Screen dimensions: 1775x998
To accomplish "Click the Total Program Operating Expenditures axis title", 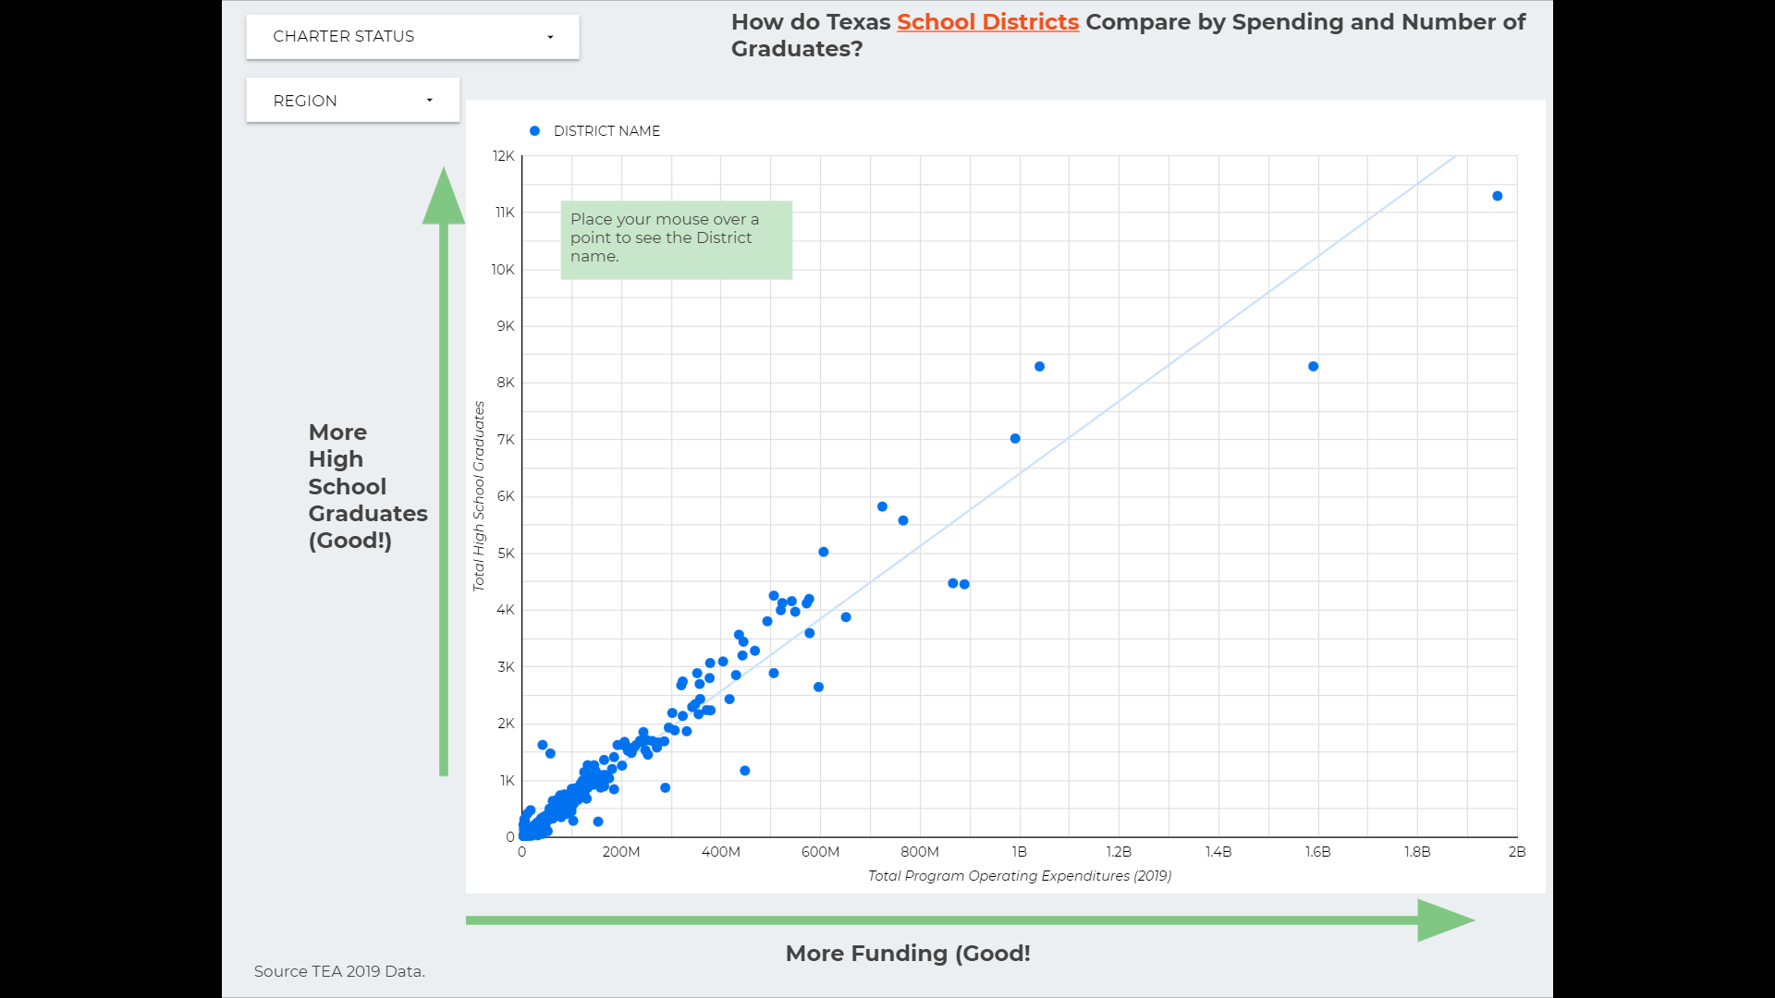I will point(1019,876).
